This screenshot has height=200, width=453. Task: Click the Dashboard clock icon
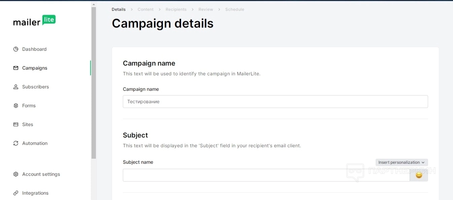click(16, 49)
